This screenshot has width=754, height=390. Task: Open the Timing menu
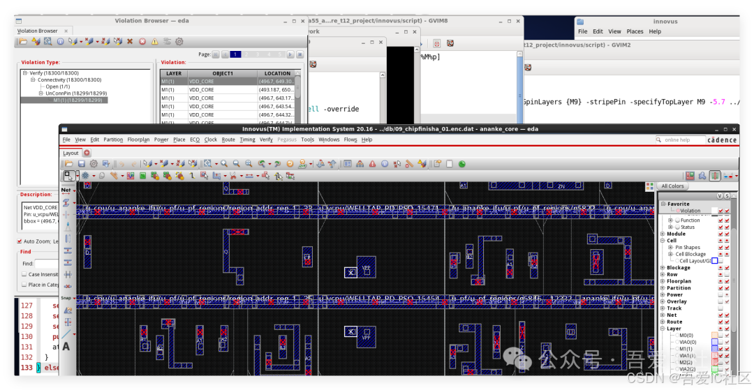(247, 140)
